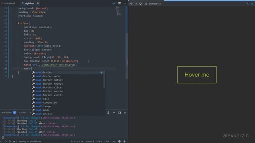Change line endings via CRLF status item
This screenshot has height=143, width=255.
pyautogui.click(x=107, y=141)
